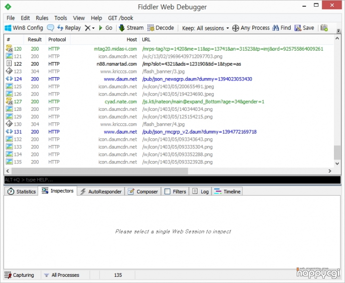Click the comment speech bubble icon
The image size is (345, 283).
click(50, 28)
